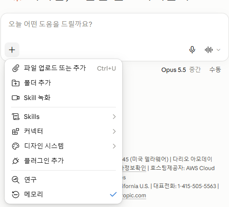Click the research magnifier chart icon
This screenshot has height=207, width=229.
point(16,180)
